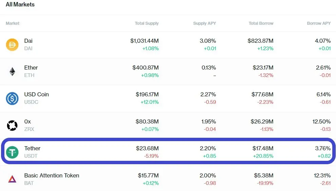Viewport: 336px width, 191px height.
Task: Click the All Markets heading
Action: (x=20, y=4)
